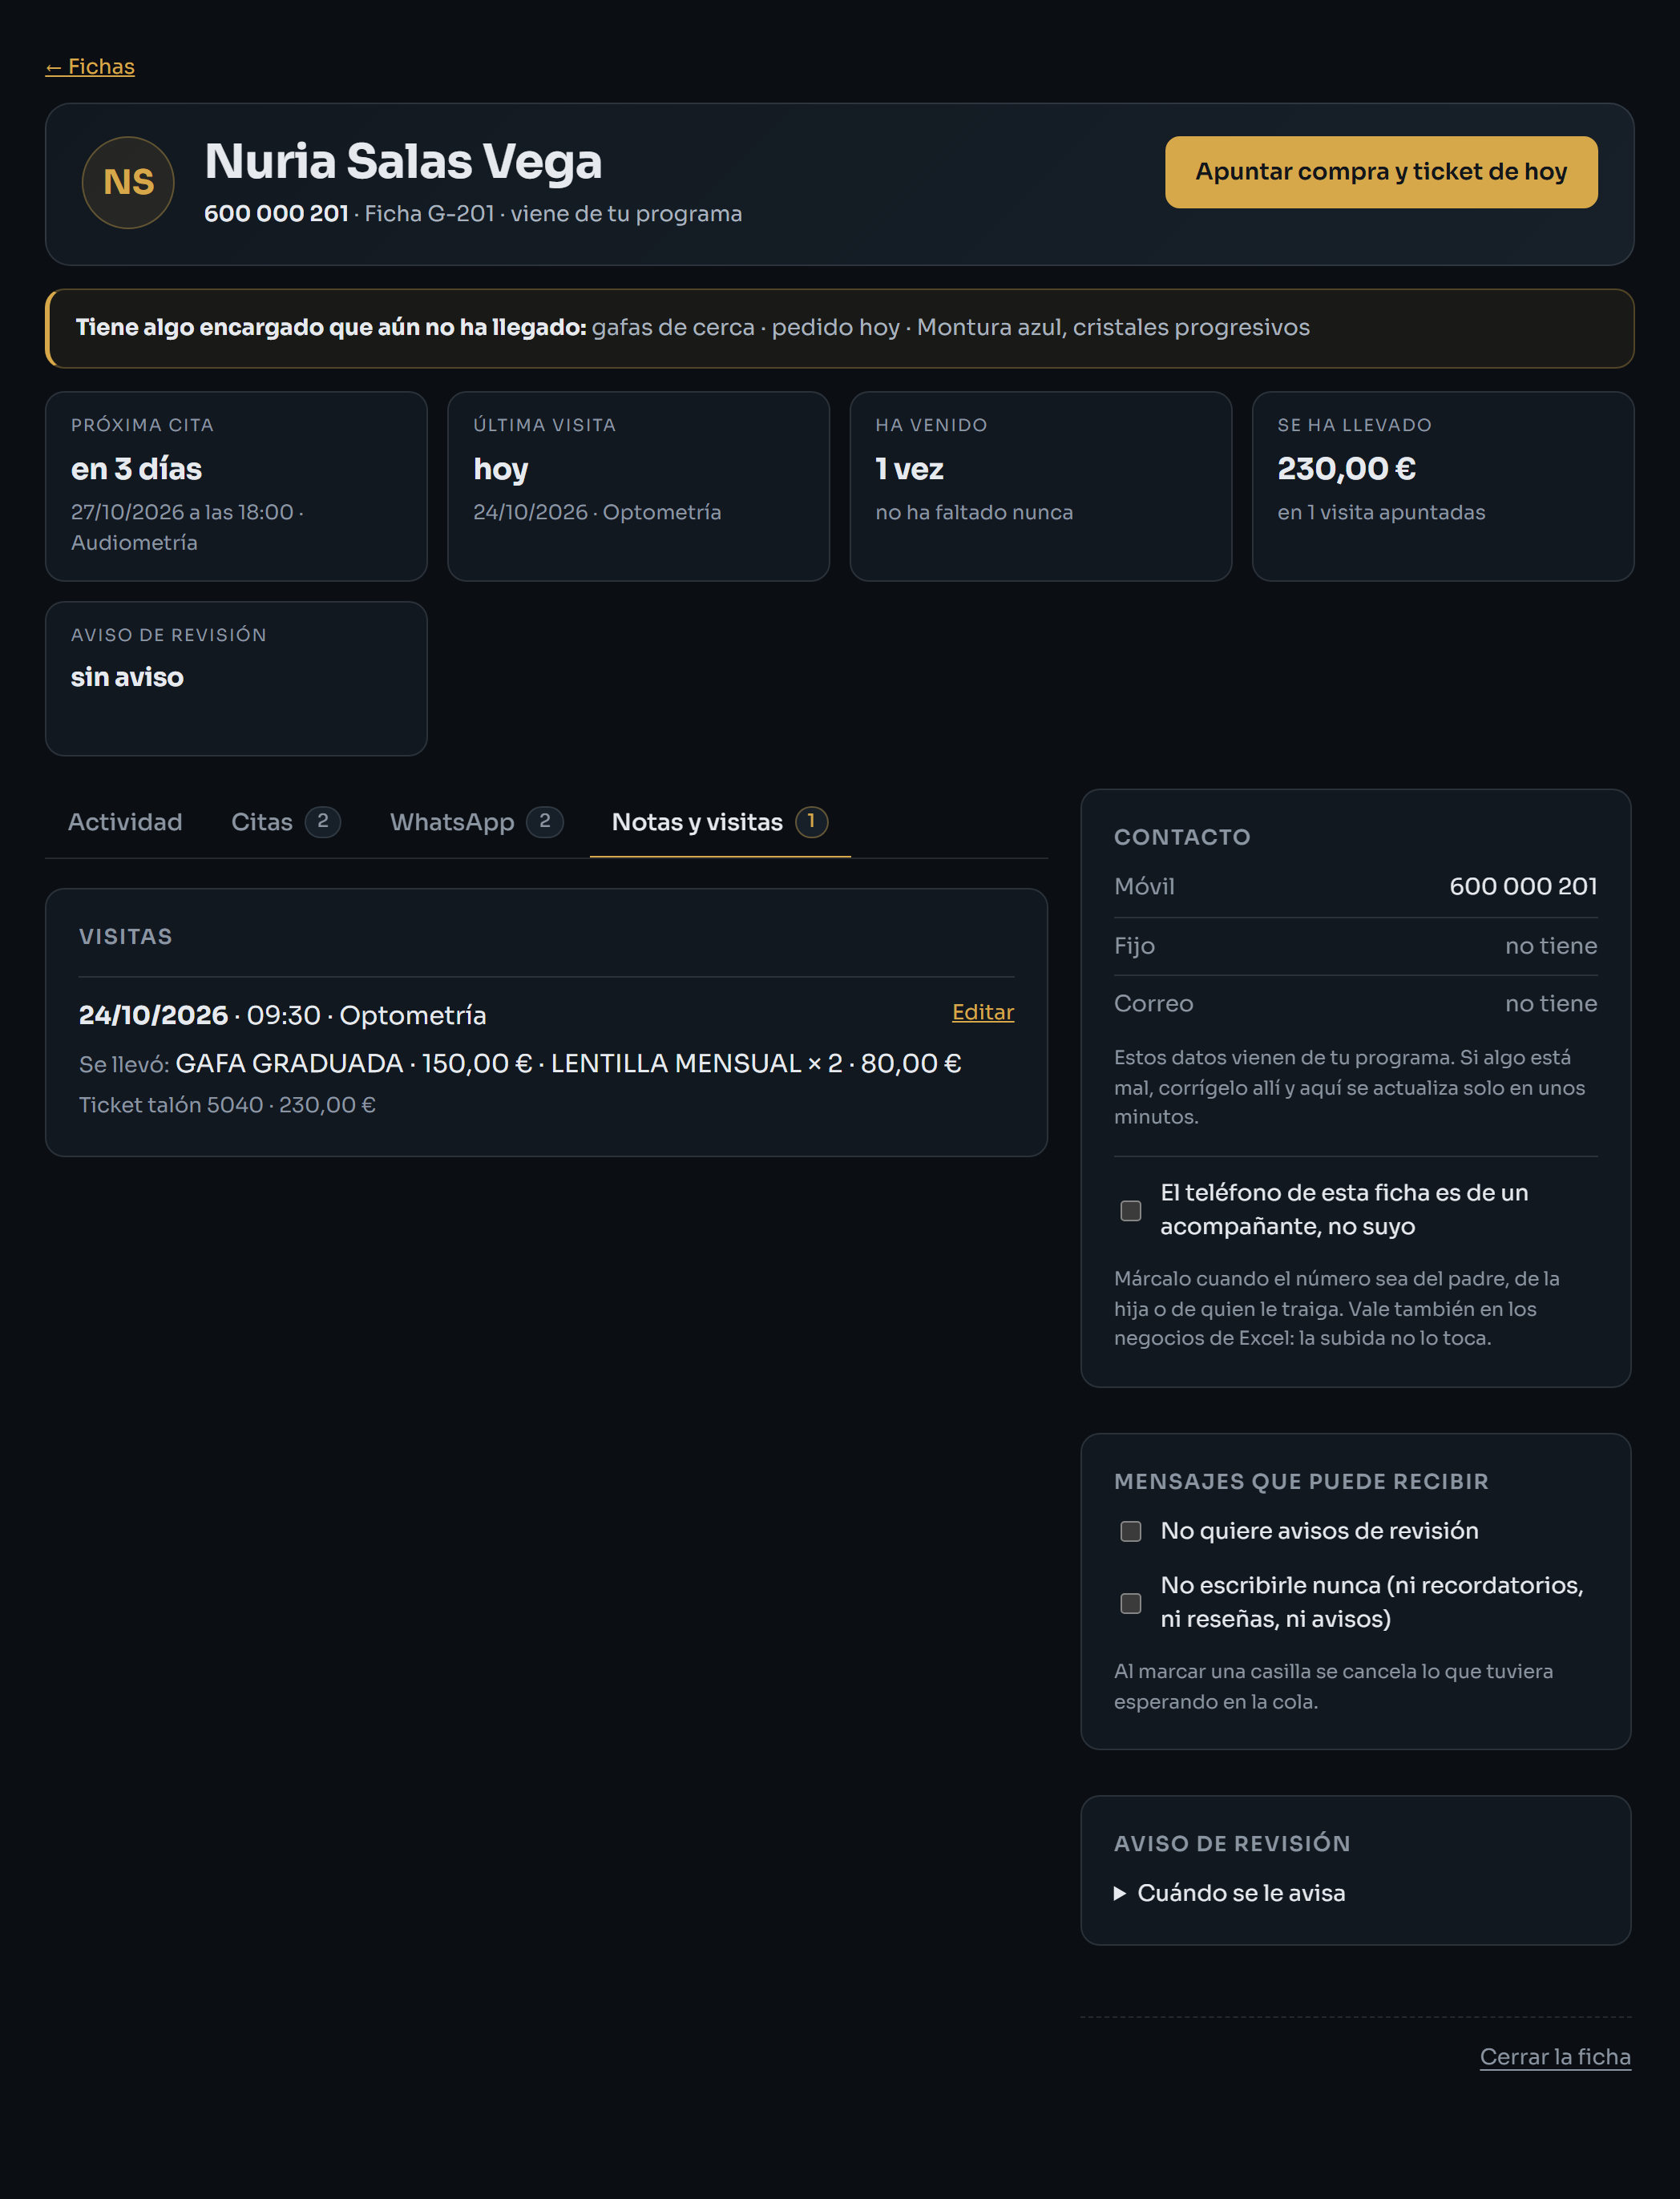Click the badge count on WhatsApp tab
1680x2199 pixels.
pos(545,821)
